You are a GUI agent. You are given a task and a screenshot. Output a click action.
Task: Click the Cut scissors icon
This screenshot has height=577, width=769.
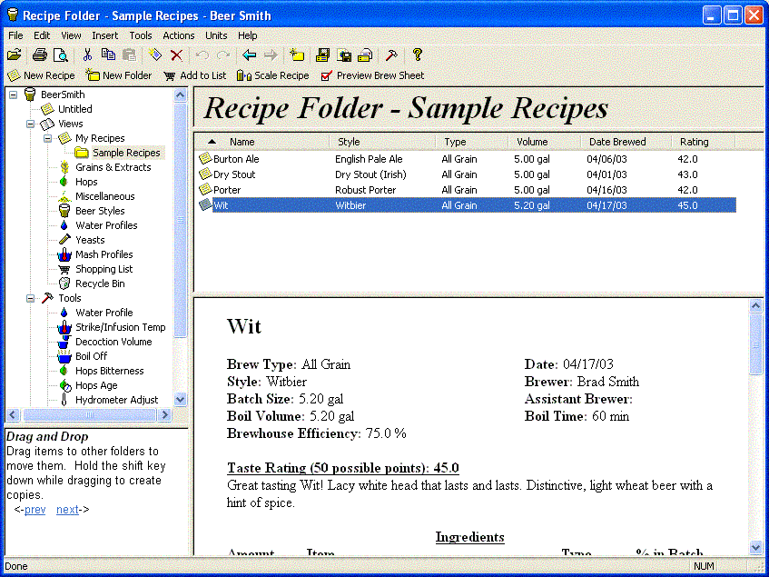pos(87,55)
